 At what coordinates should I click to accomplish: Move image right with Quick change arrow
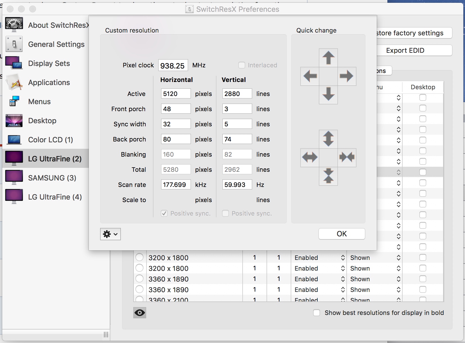coord(347,76)
